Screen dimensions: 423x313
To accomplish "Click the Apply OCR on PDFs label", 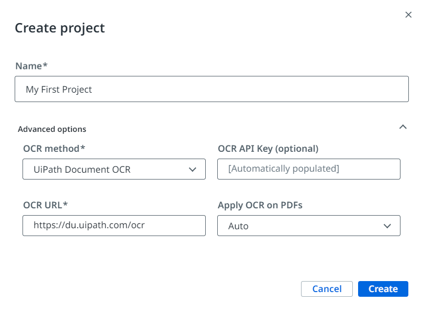I will [260, 205].
